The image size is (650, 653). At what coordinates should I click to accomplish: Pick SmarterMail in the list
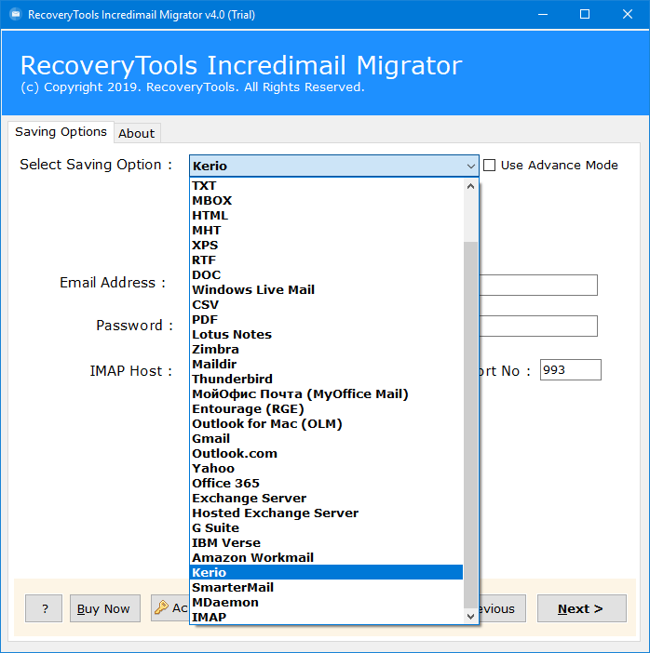click(x=327, y=588)
